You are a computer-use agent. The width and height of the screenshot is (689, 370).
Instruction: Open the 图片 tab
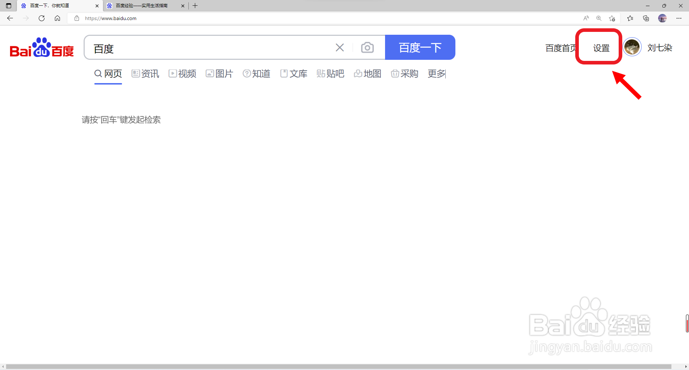point(219,74)
